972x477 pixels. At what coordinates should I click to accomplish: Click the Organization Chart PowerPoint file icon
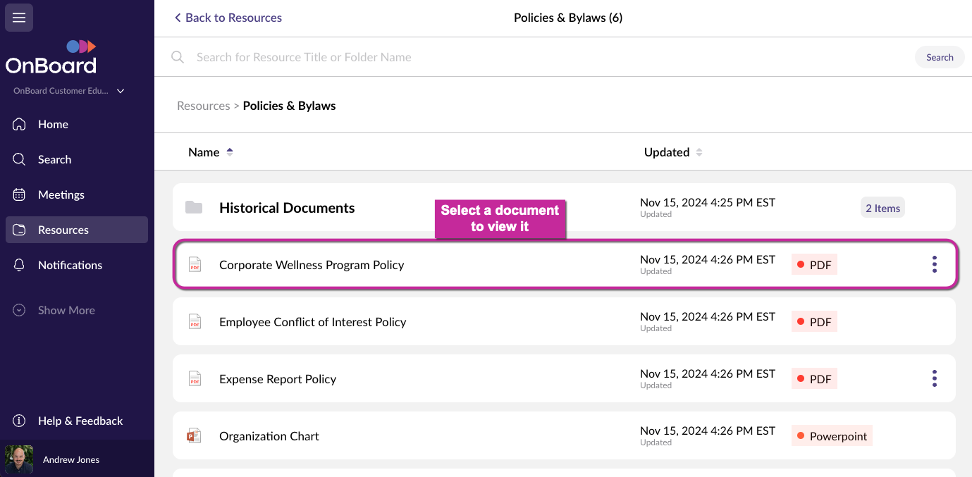(194, 436)
